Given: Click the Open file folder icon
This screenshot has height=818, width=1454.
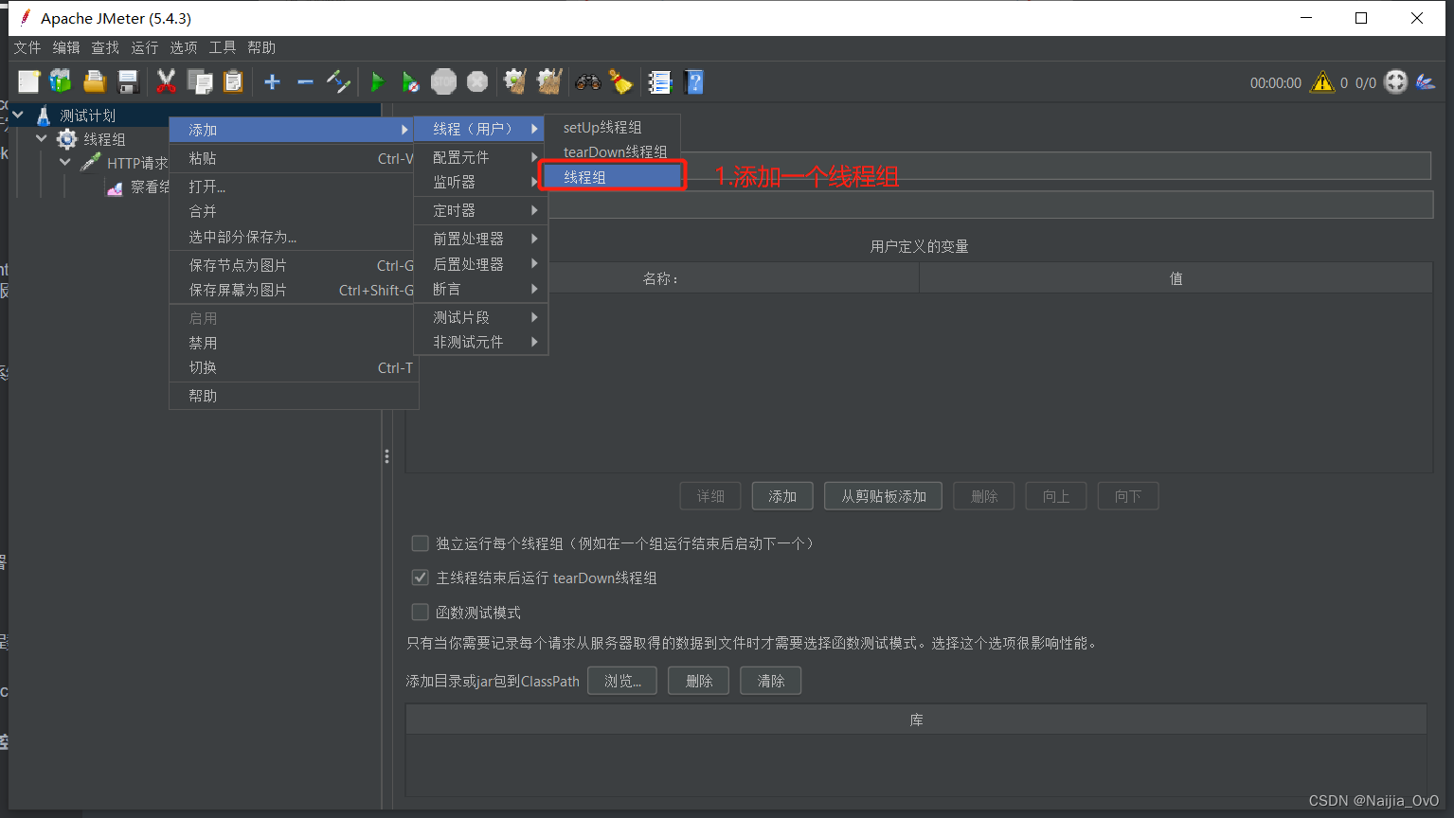Looking at the screenshot, I should point(94,82).
